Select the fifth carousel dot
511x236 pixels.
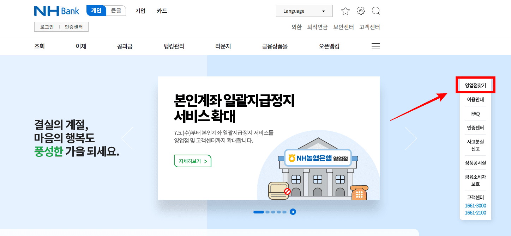coord(284,212)
